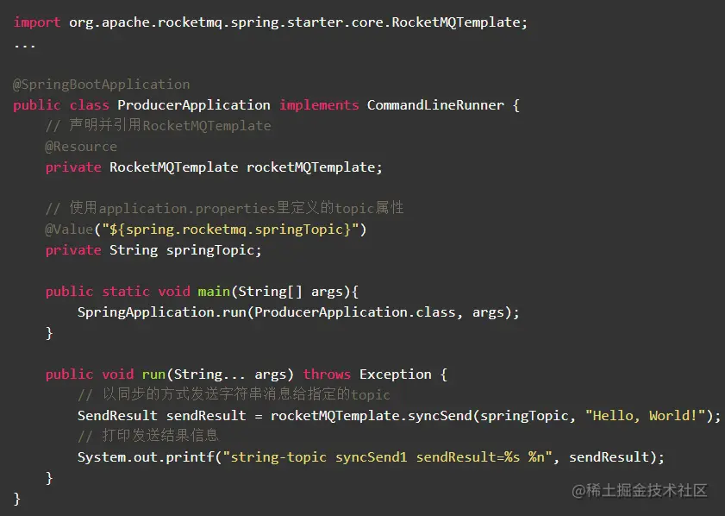Click "springTopic;" in the private String declaration
725x516 pixels.
click(214, 250)
